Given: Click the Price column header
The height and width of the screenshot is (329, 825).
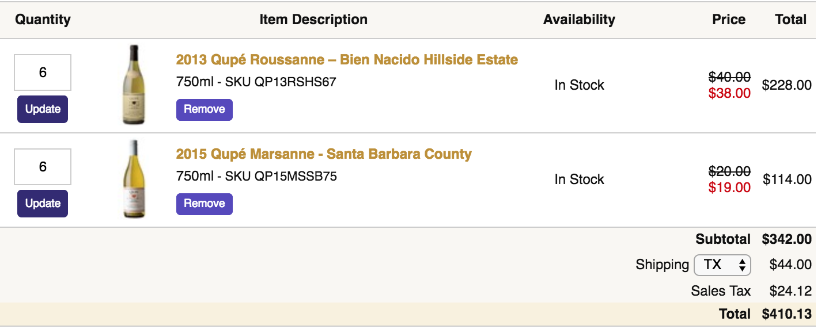Looking at the screenshot, I should coord(729,20).
